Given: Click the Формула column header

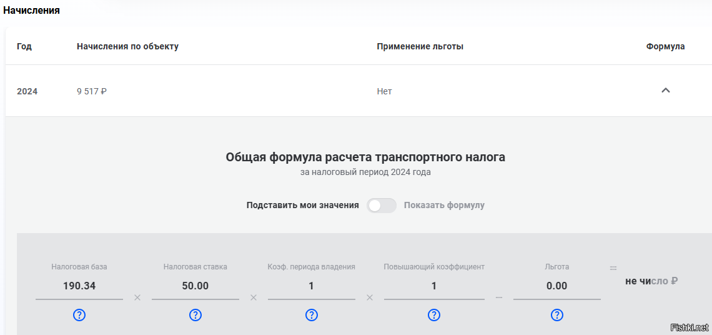Looking at the screenshot, I should [x=665, y=47].
